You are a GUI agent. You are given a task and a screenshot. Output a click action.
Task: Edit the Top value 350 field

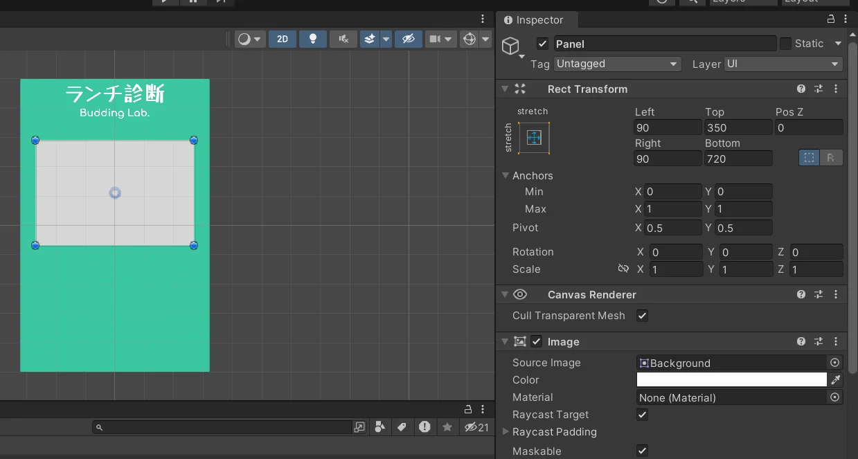point(738,127)
